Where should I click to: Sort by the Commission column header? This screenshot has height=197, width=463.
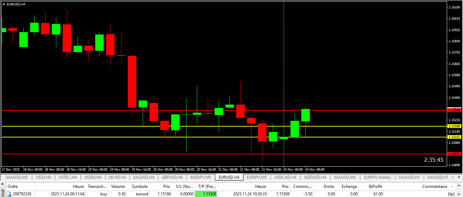(302, 187)
